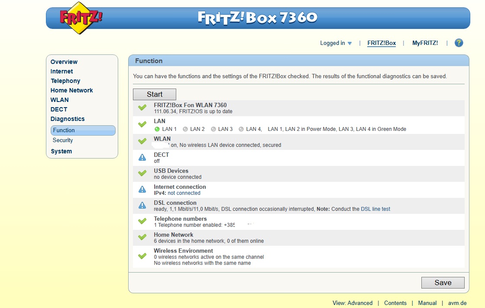Open help via the question mark icon

pyautogui.click(x=459, y=43)
